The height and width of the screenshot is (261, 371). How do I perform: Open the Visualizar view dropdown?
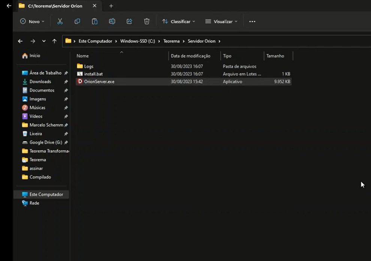(221, 21)
